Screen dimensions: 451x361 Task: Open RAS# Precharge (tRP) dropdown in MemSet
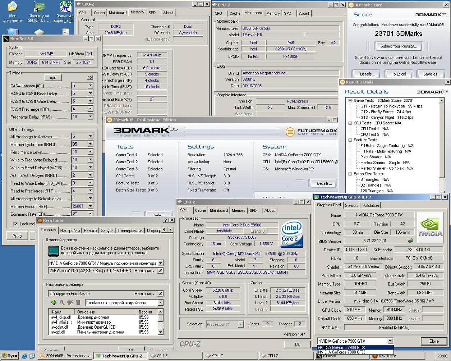(90, 109)
